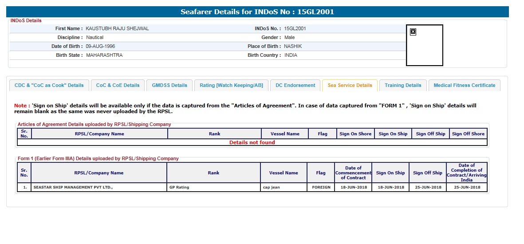Go to DC Endorsement tab

pyautogui.click(x=295, y=85)
